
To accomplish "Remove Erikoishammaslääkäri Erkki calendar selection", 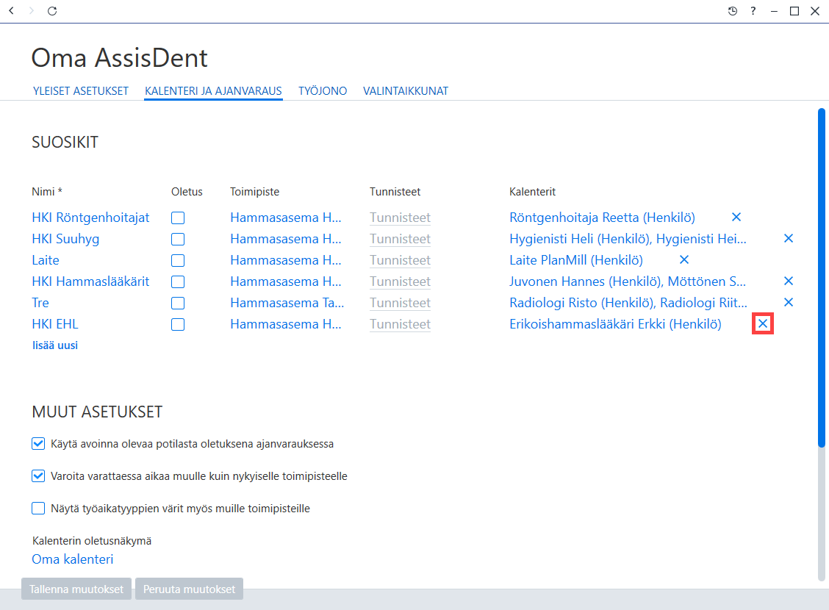I will (x=762, y=323).
